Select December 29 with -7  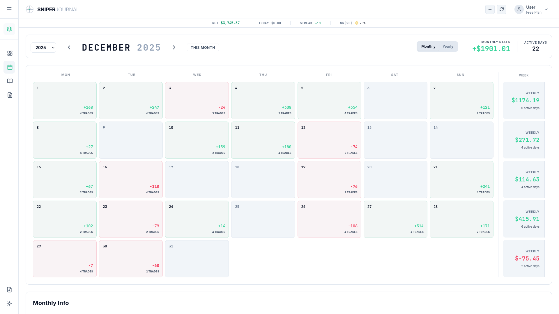65,259
